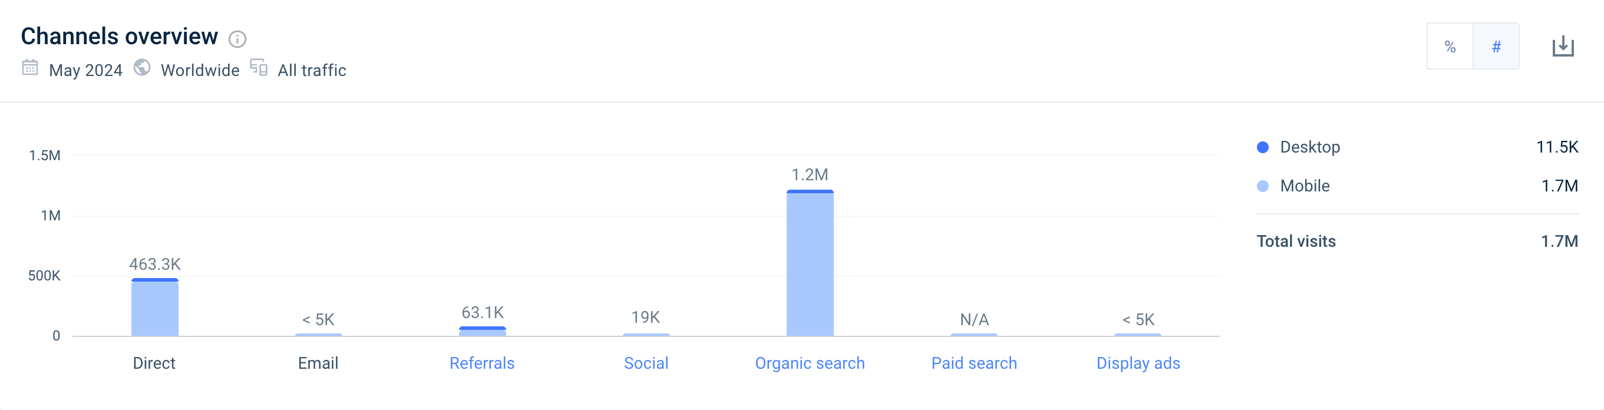Screen dimensions: 1604x410
Task: Toggle the Mobile legend dot
Action: (1262, 186)
